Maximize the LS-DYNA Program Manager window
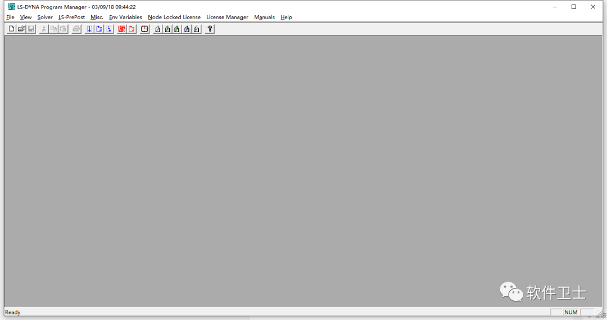 pyautogui.click(x=574, y=7)
